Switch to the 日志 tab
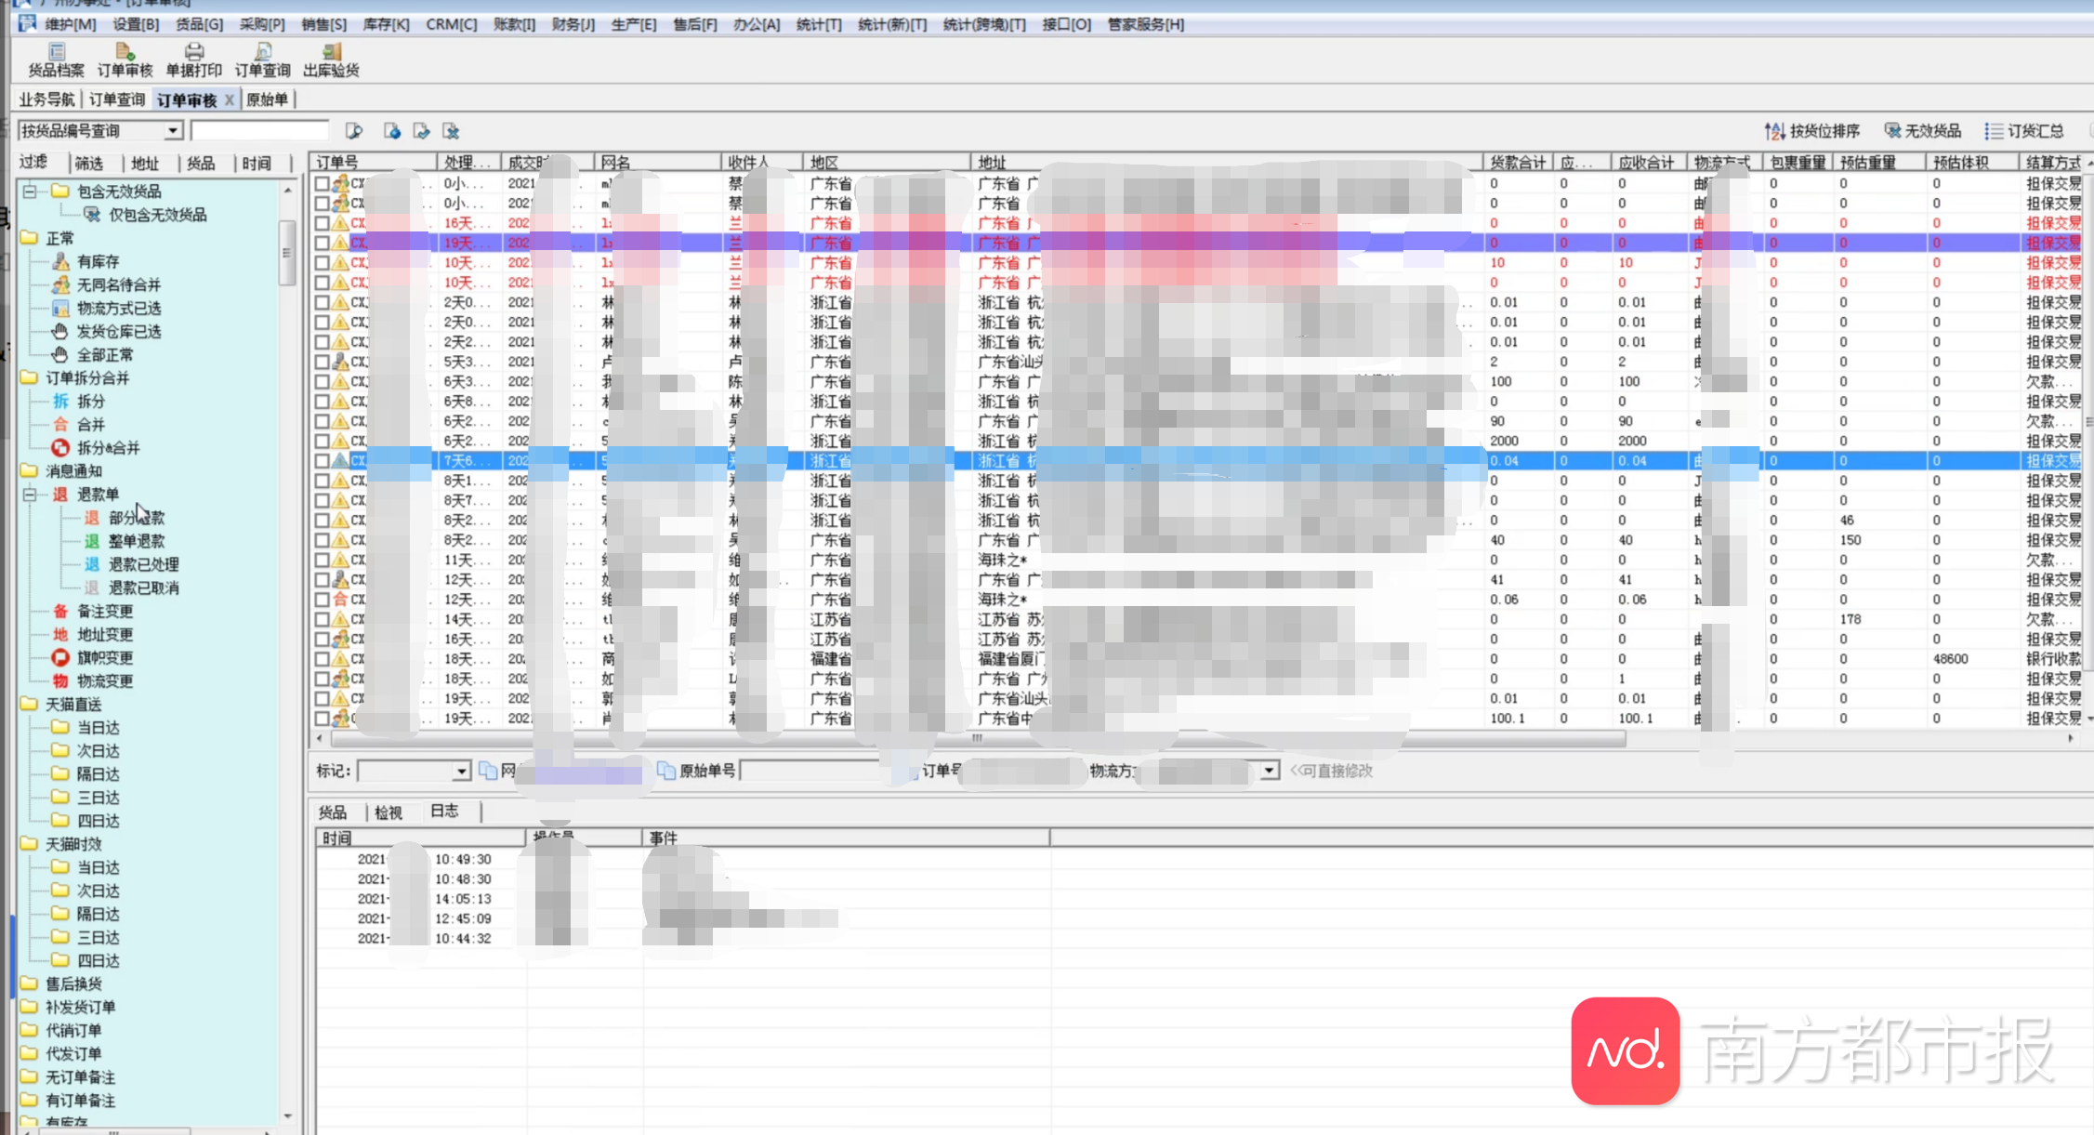The image size is (2094, 1135). [x=444, y=812]
